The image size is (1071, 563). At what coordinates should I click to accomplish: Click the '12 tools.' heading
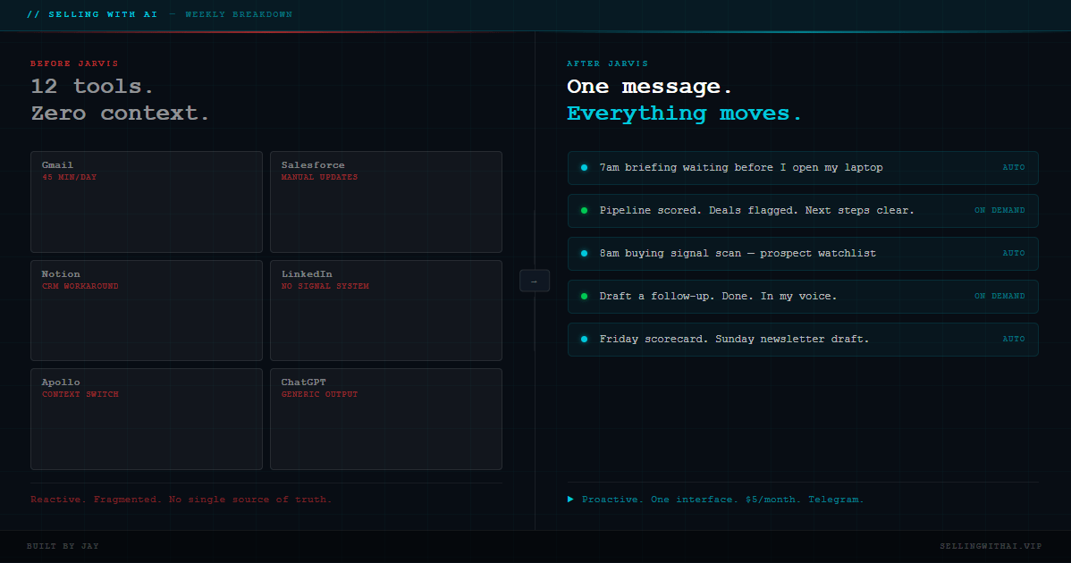[x=92, y=87]
